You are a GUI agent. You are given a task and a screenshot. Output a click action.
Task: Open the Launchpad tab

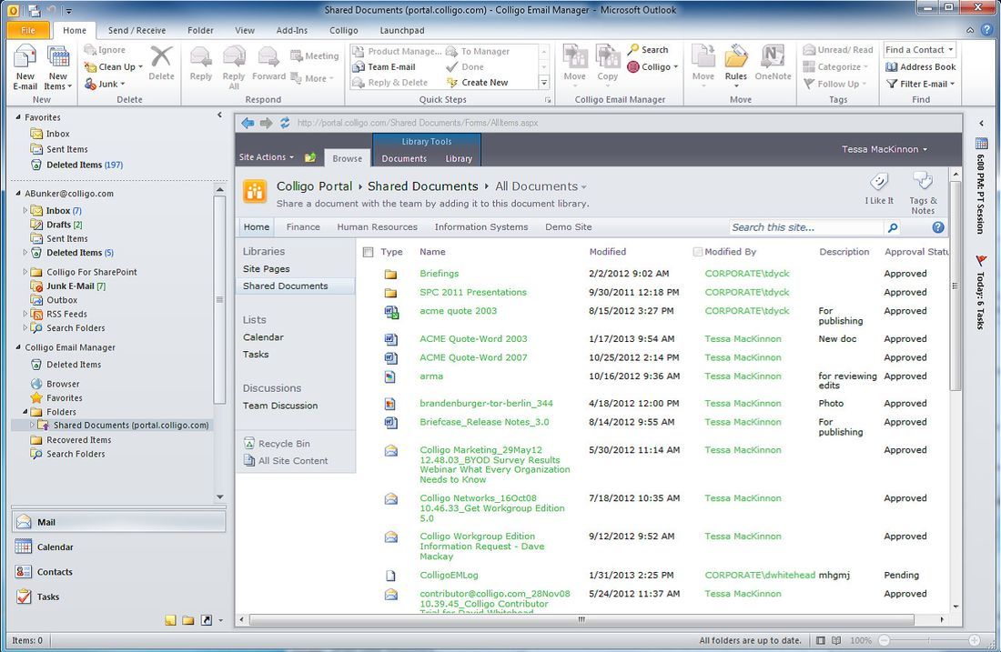point(401,30)
